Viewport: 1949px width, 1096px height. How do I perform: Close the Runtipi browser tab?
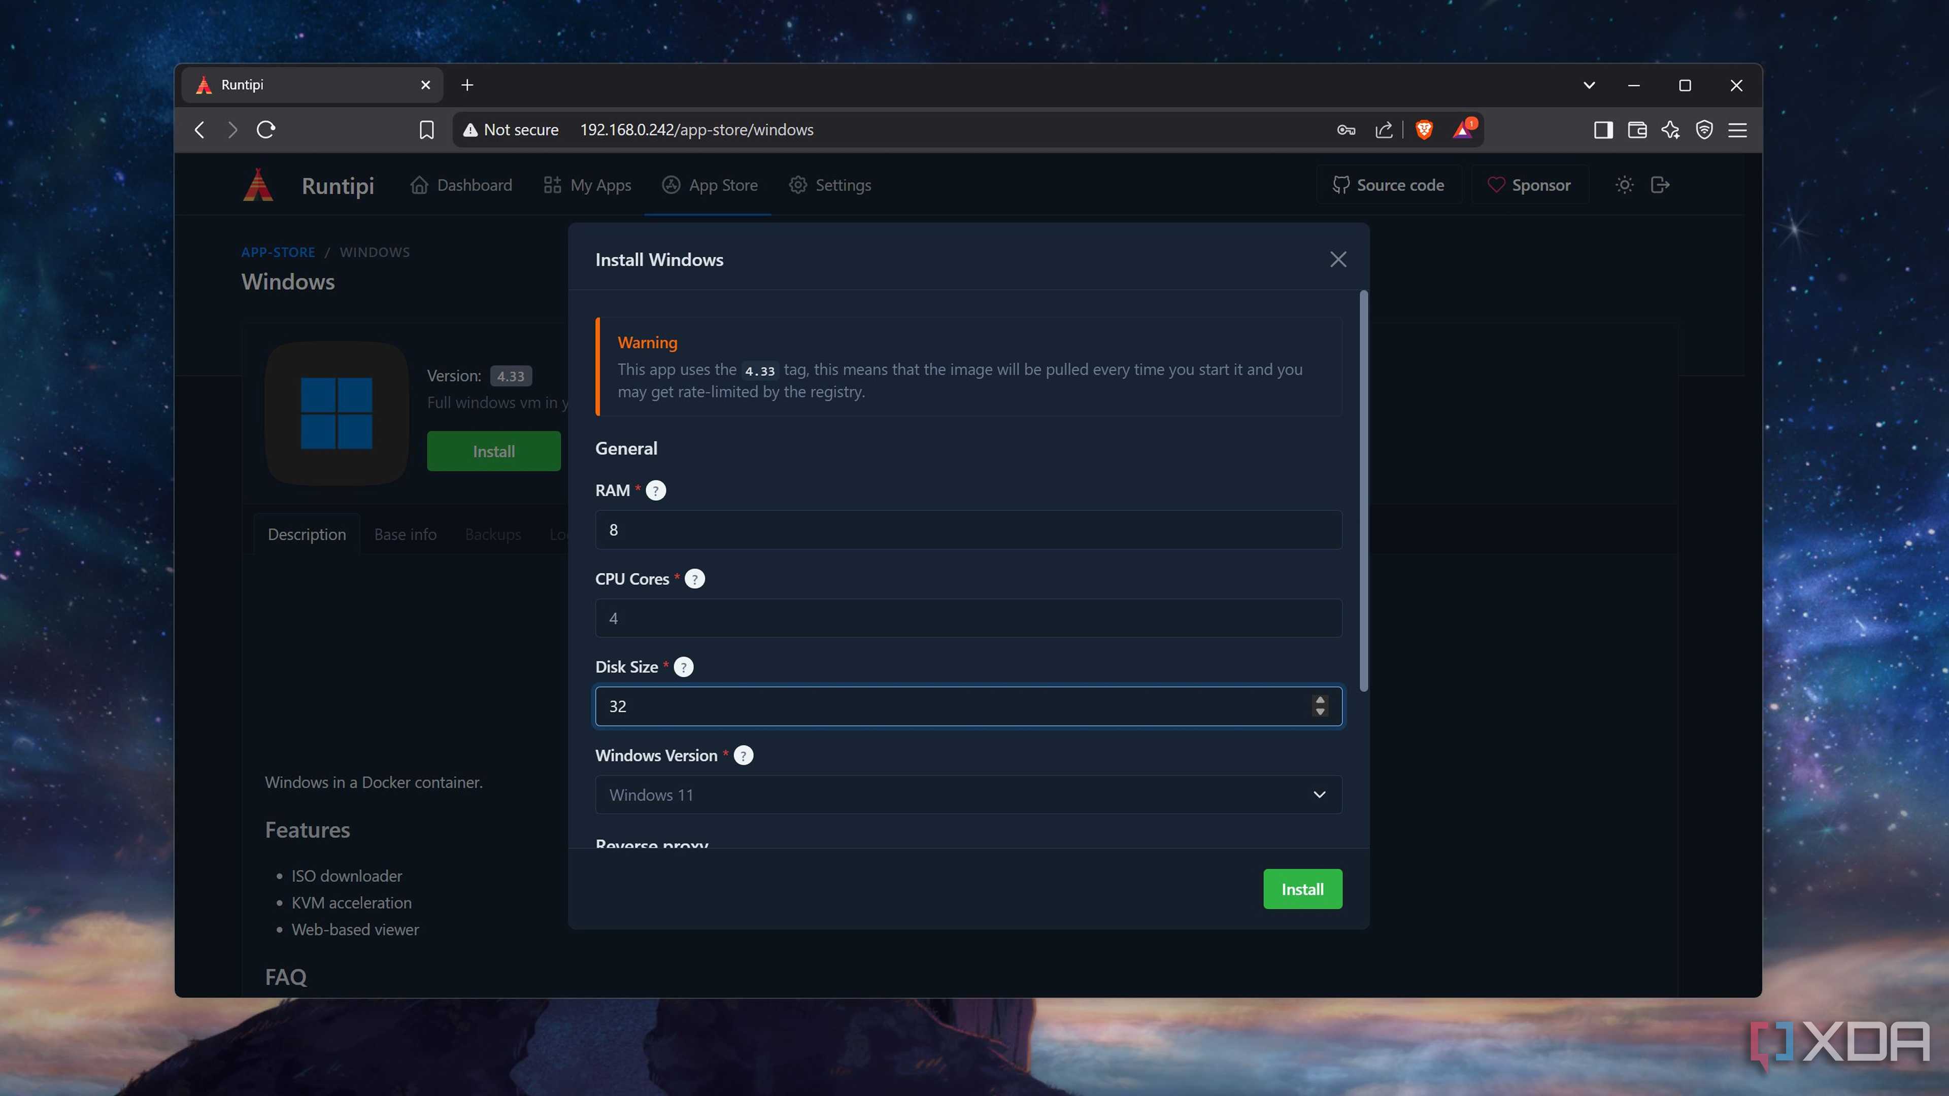425,85
